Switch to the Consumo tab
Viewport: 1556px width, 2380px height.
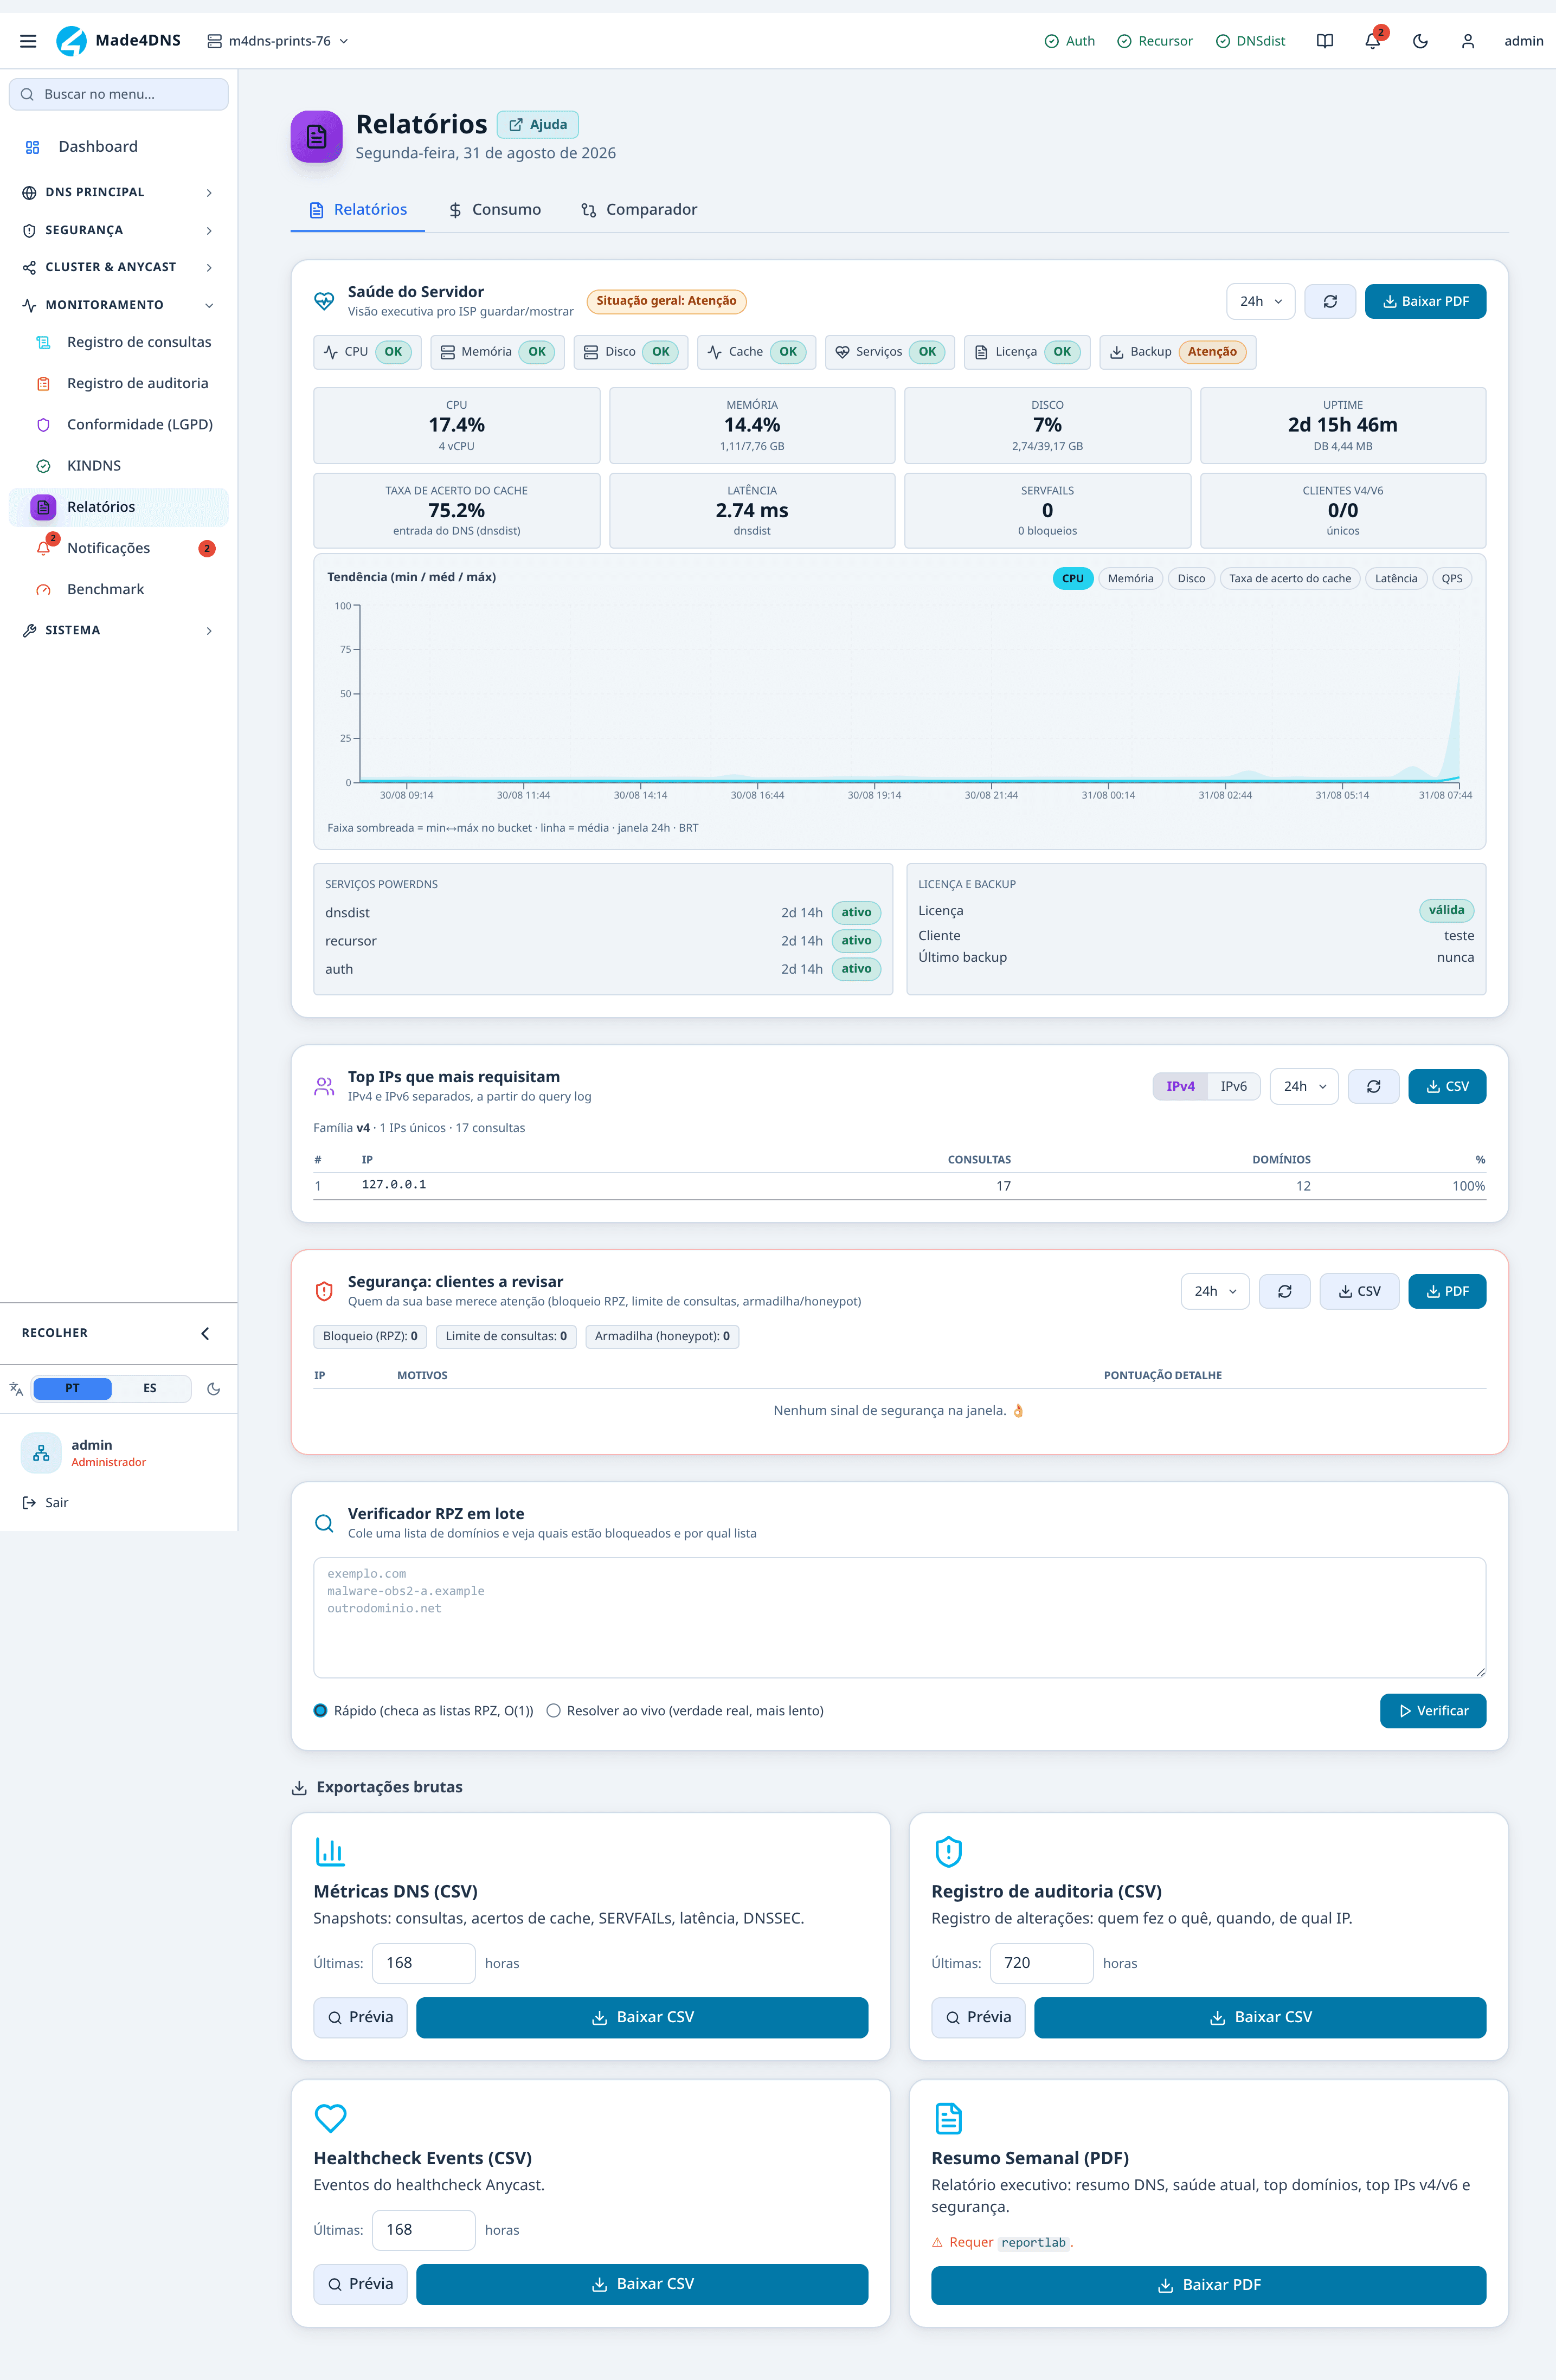[x=495, y=209]
